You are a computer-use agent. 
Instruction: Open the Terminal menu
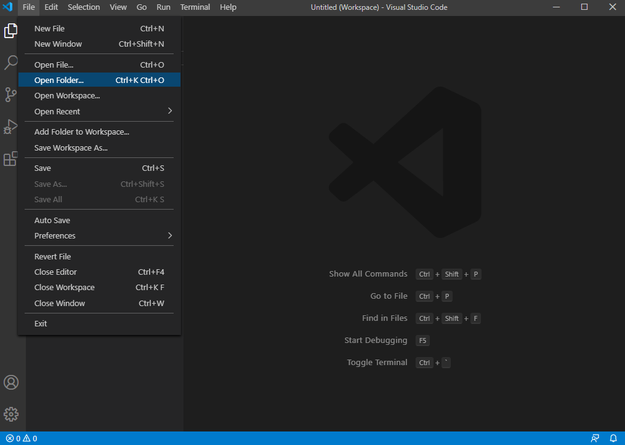click(195, 7)
